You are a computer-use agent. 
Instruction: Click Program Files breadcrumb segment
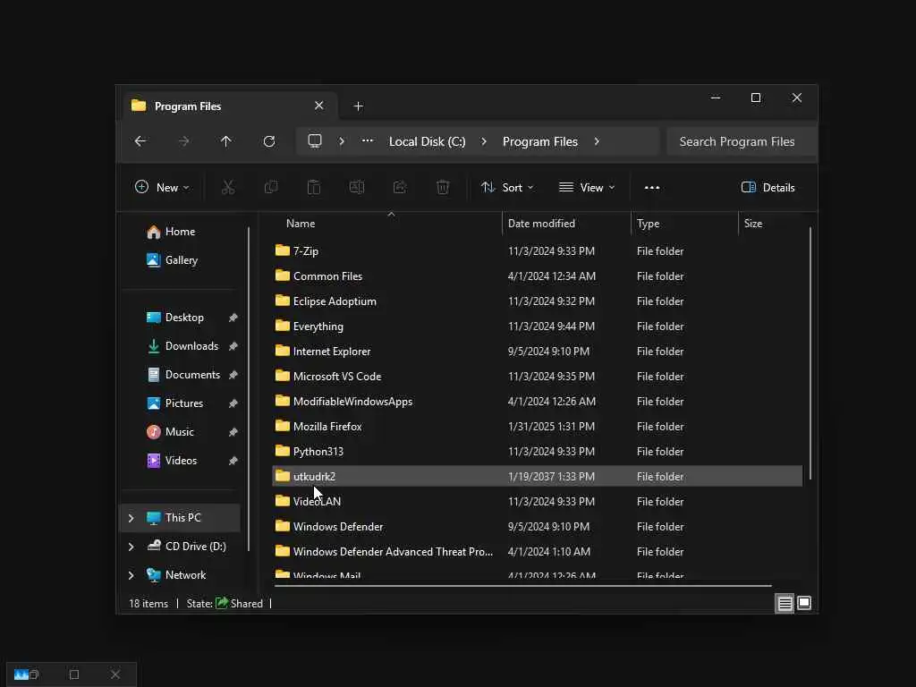click(539, 142)
